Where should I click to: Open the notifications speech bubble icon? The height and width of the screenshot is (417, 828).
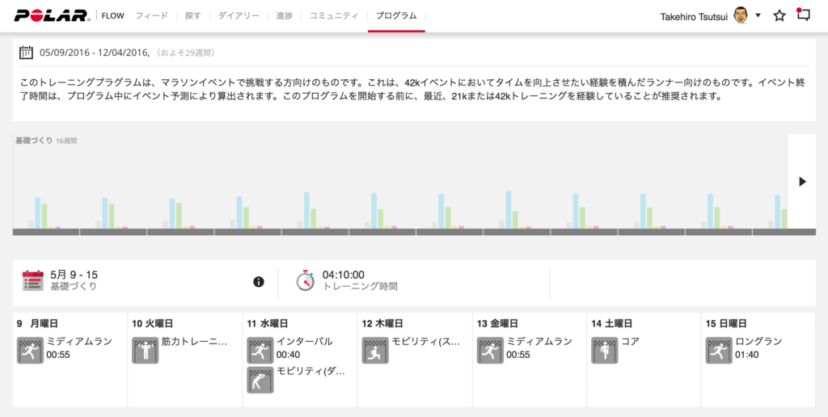803,15
